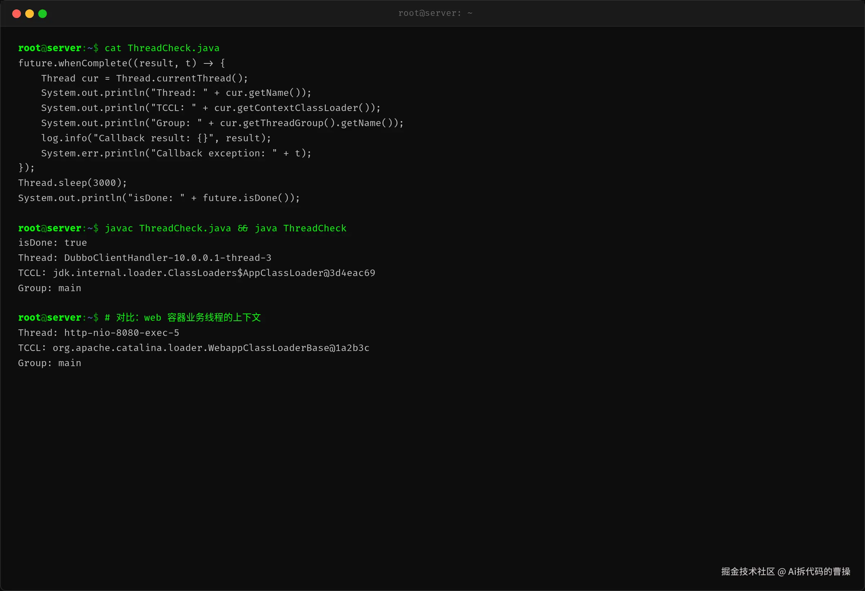Viewport: 865px width, 591px height.
Task: Click the window title "root@server: ~"
Action: 435,13
